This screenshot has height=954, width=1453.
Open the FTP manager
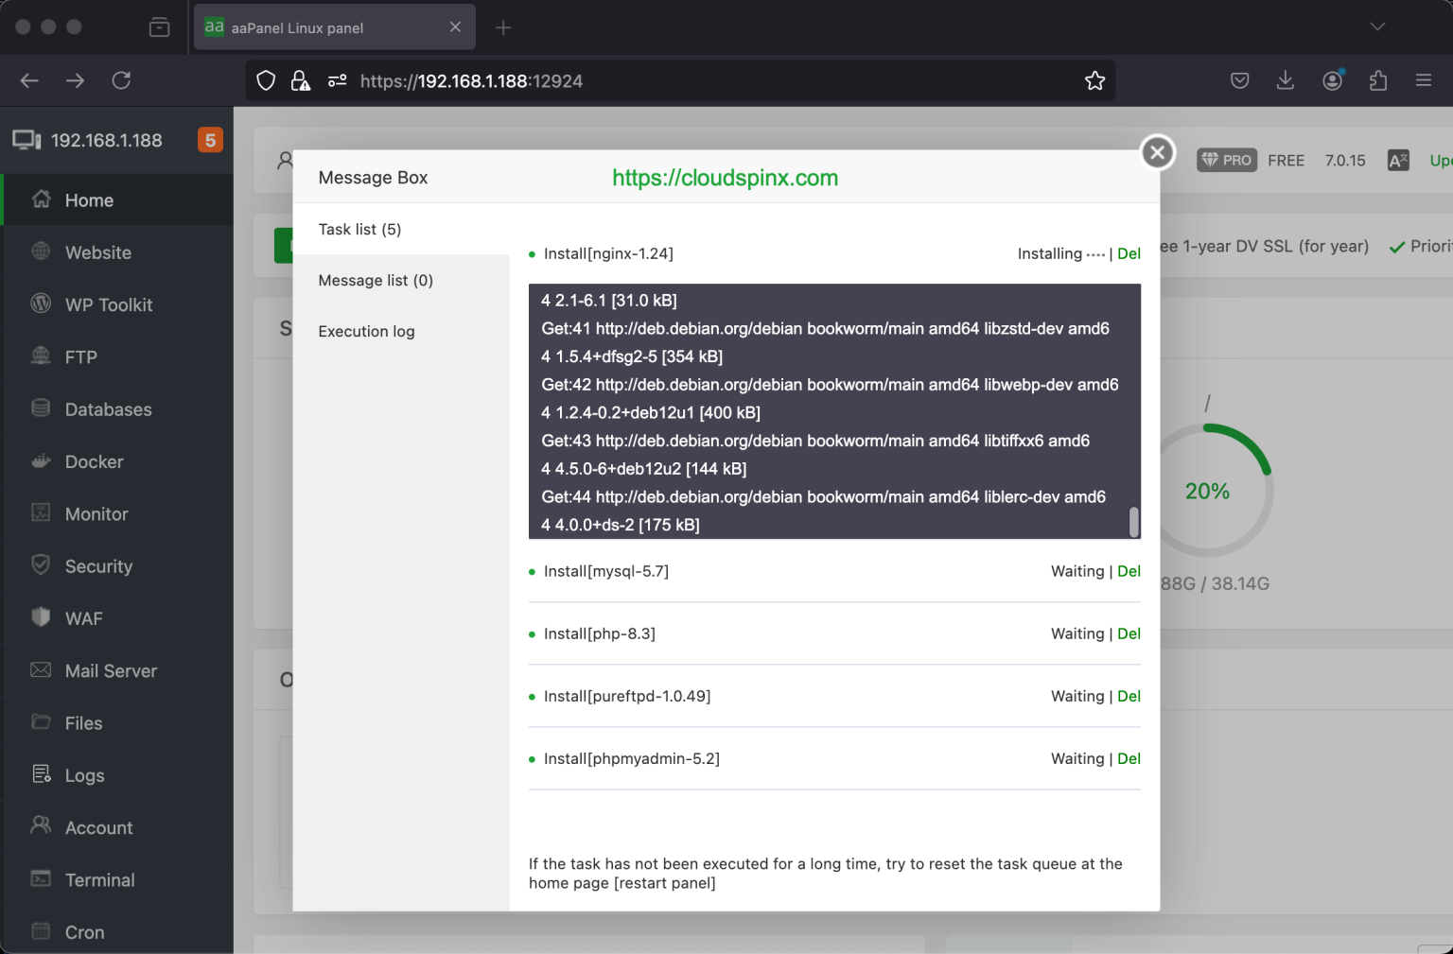[x=80, y=356]
